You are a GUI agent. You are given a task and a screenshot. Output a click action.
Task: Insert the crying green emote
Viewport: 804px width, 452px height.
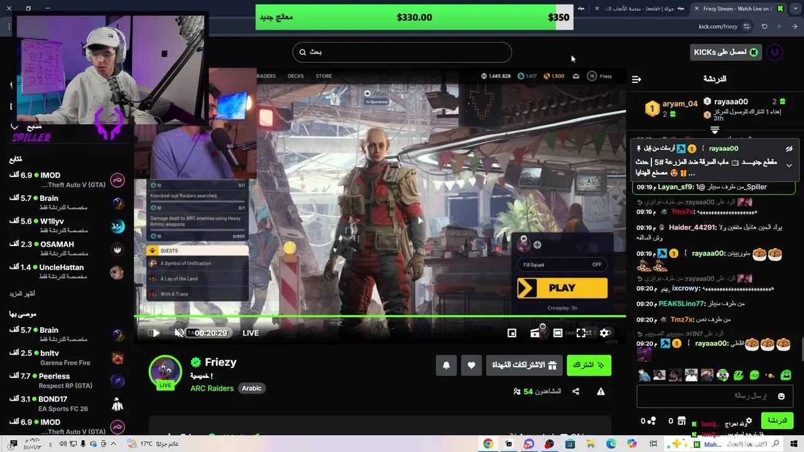(786, 375)
